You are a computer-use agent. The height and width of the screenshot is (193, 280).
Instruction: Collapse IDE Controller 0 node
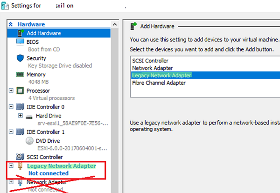tap(11, 107)
